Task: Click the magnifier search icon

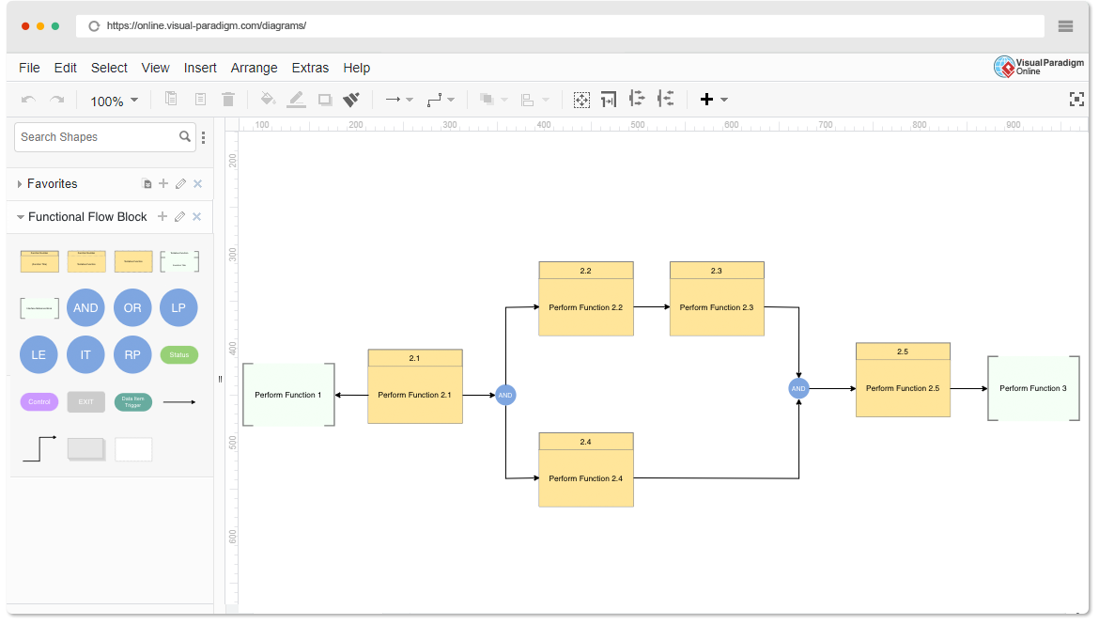Action: tap(185, 137)
